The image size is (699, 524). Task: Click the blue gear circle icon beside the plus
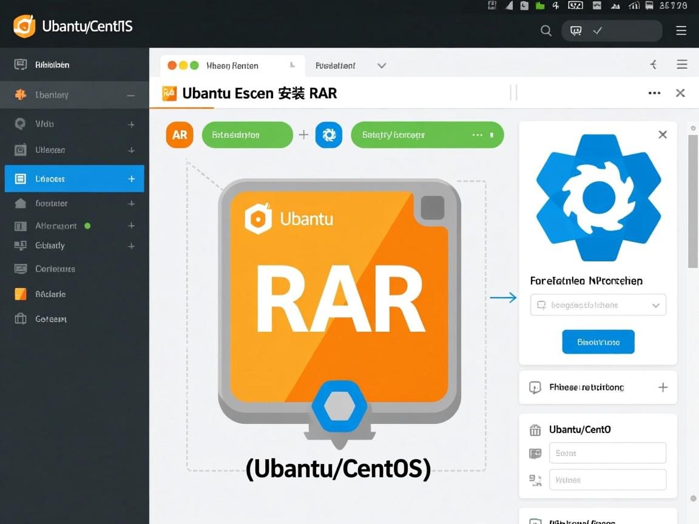329,135
